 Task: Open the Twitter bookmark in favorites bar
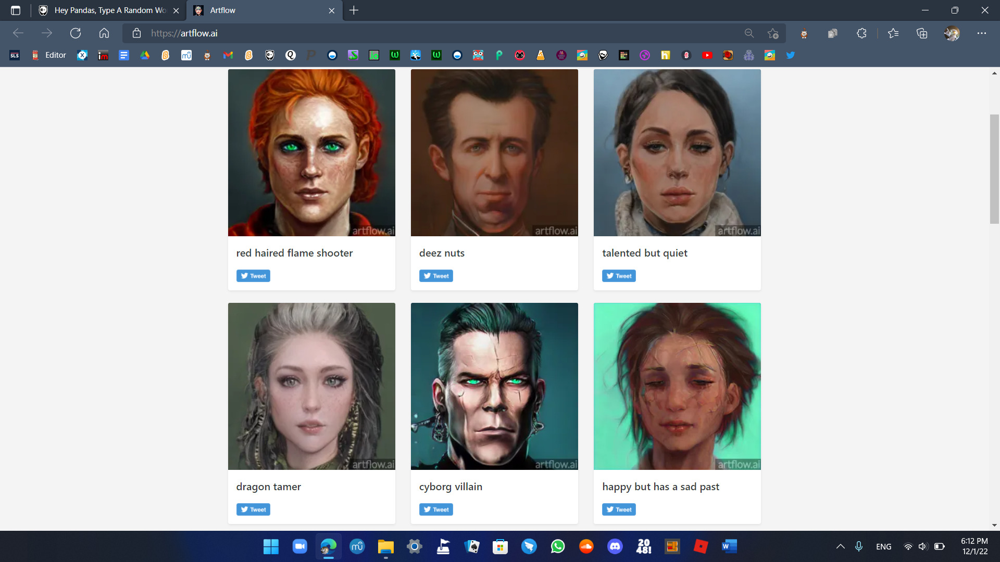pos(790,55)
